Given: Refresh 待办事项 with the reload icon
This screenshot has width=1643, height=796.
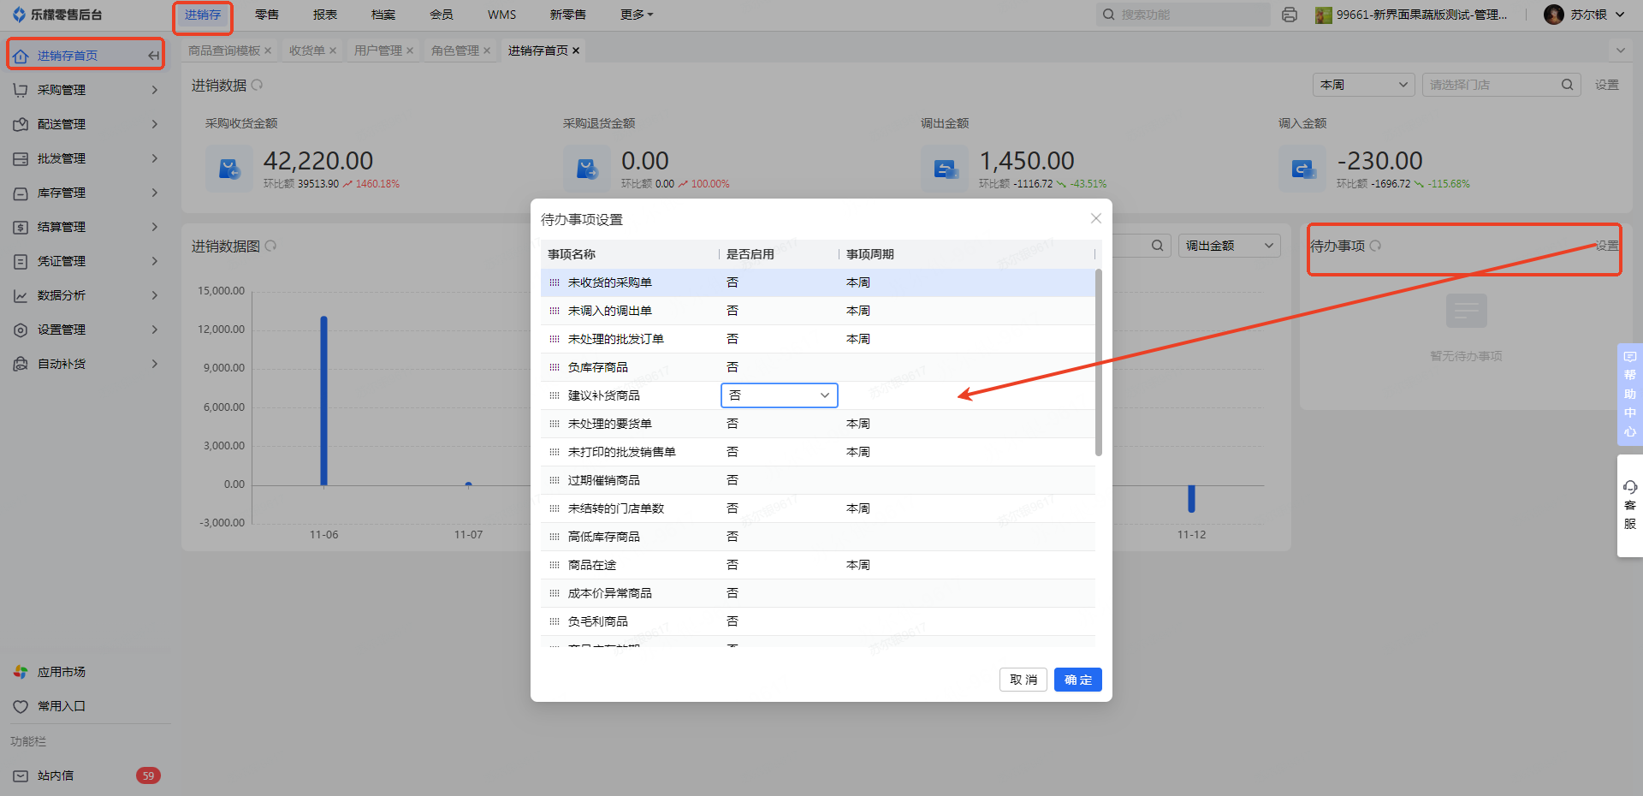Looking at the screenshot, I should point(1375,246).
